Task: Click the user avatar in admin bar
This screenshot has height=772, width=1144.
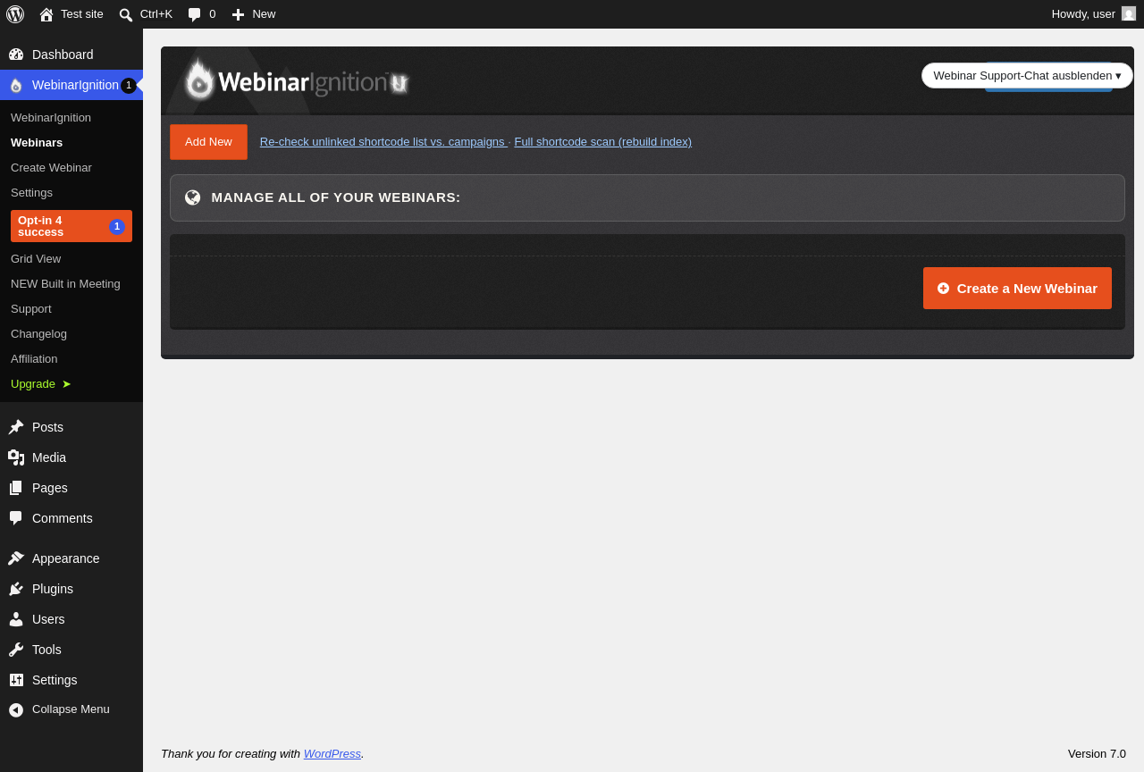Action: click(x=1129, y=13)
